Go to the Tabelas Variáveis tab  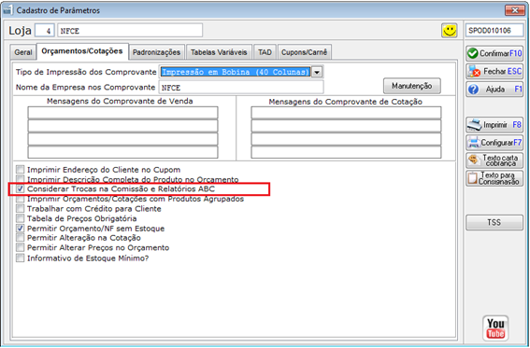pyautogui.click(x=219, y=52)
